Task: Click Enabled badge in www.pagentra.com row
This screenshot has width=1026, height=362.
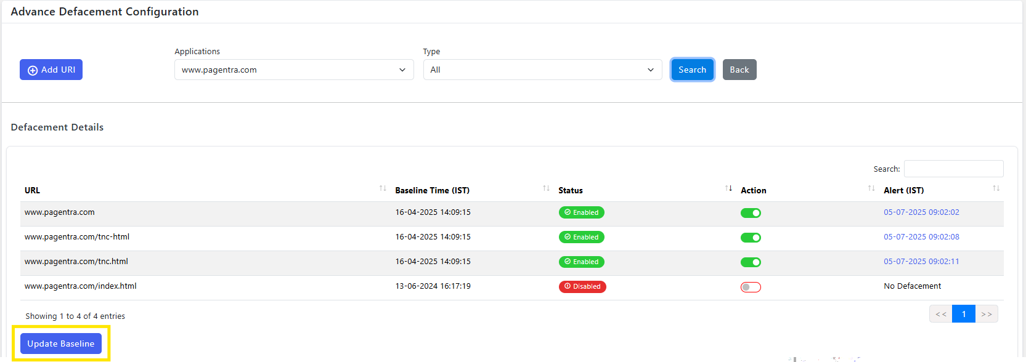Action: pos(582,212)
